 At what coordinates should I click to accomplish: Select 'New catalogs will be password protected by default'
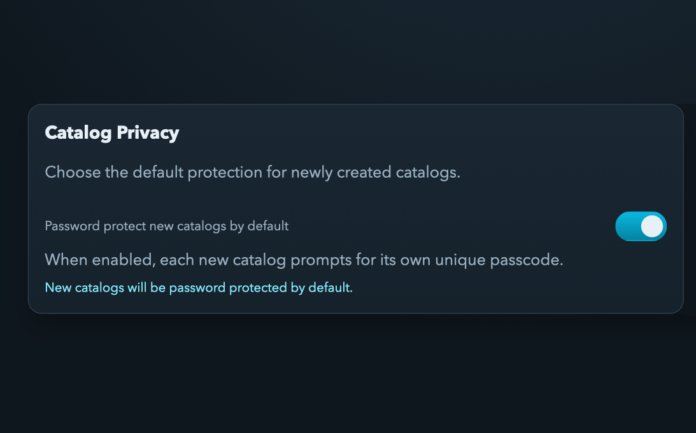(198, 287)
